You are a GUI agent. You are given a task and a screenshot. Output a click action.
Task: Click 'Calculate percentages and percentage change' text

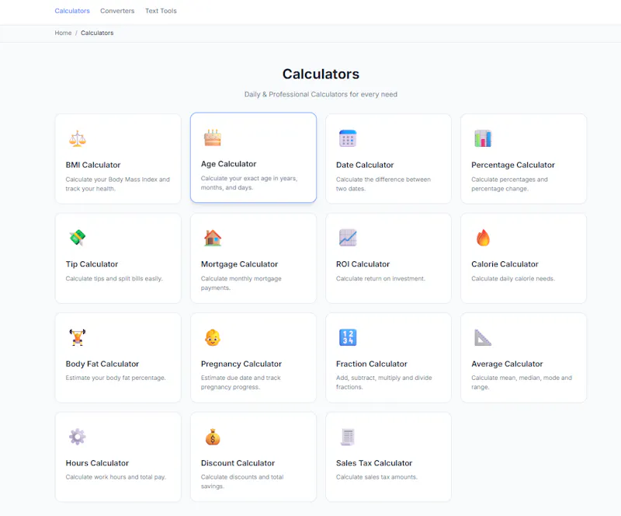pos(510,184)
